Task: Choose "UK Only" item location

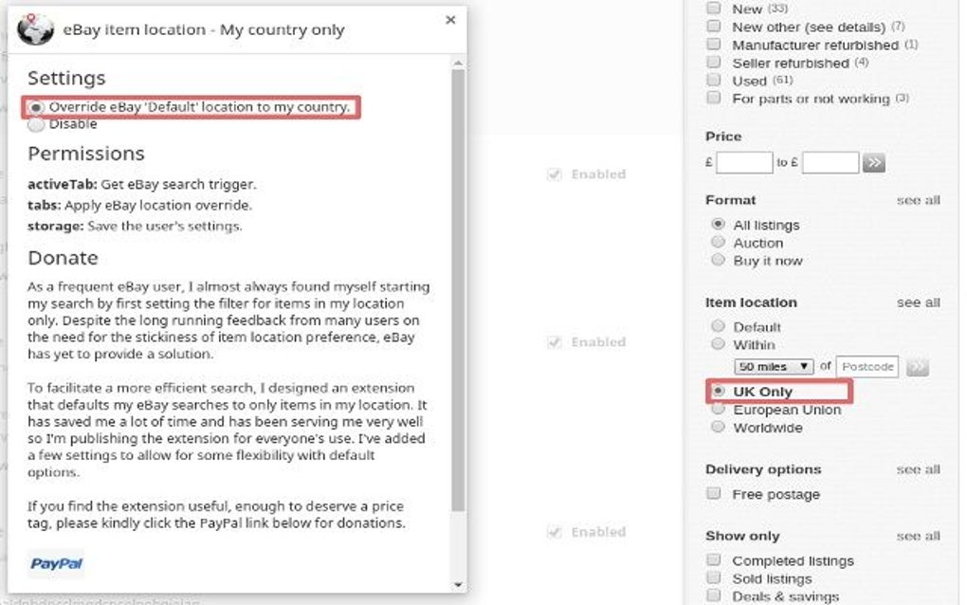Action: (719, 391)
